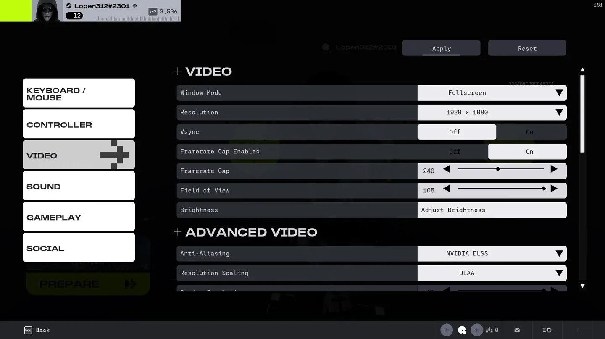Set Vsync to Off
The width and height of the screenshot is (605, 339).
click(x=455, y=132)
